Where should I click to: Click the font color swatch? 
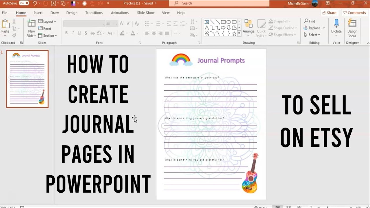click(133, 33)
